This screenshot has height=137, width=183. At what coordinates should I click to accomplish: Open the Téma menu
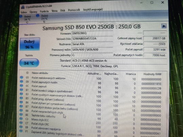point(55,11)
